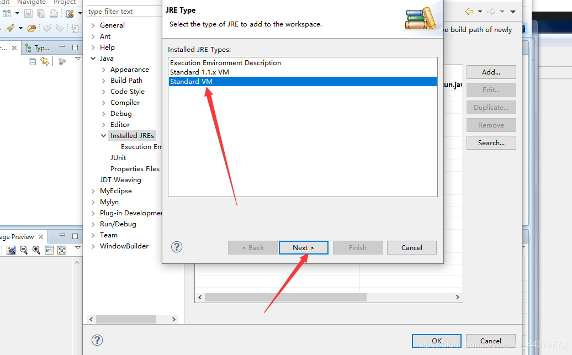Viewport: 572px width, 355px height.
Task: Click the pen highlighter search toolbar icon
Action: (x=10, y=28)
